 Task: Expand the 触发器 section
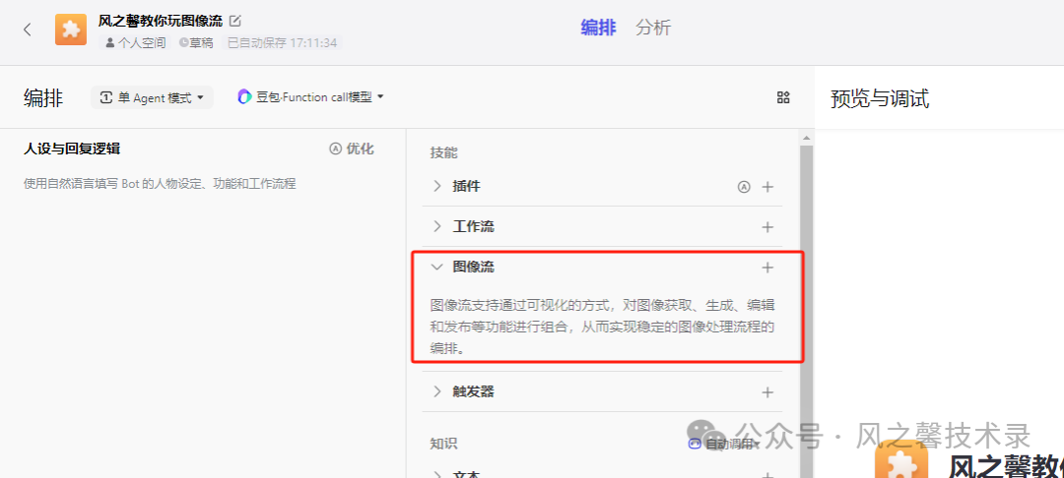point(437,391)
